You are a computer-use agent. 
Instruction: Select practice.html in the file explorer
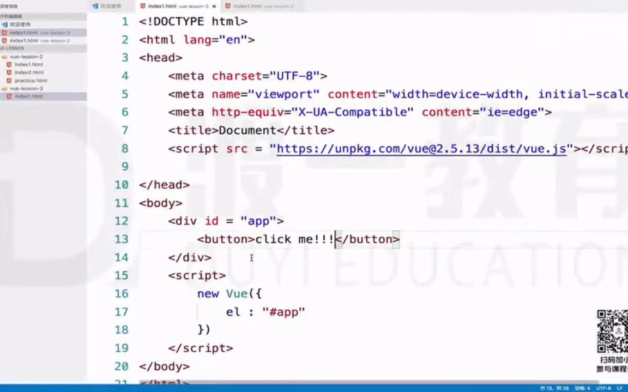click(31, 80)
